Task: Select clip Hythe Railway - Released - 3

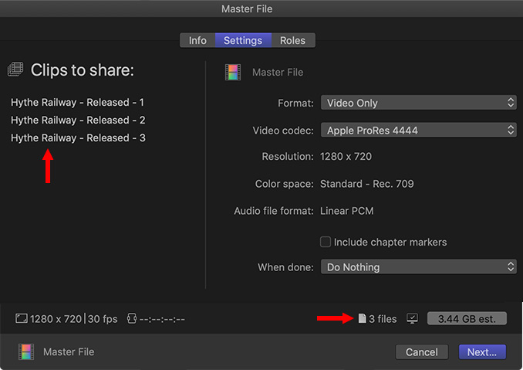Action: 78,137
